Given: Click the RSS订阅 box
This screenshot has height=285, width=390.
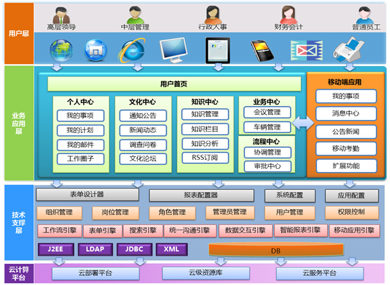Looking at the screenshot, I should pyautogui.click(x=205, y=157).
